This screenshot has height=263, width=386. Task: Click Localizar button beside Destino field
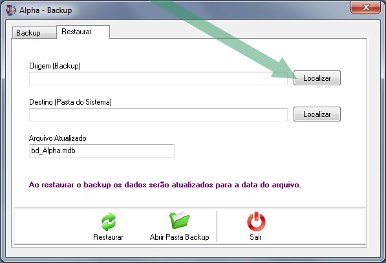pyautogui.click(x=317, y=114)
